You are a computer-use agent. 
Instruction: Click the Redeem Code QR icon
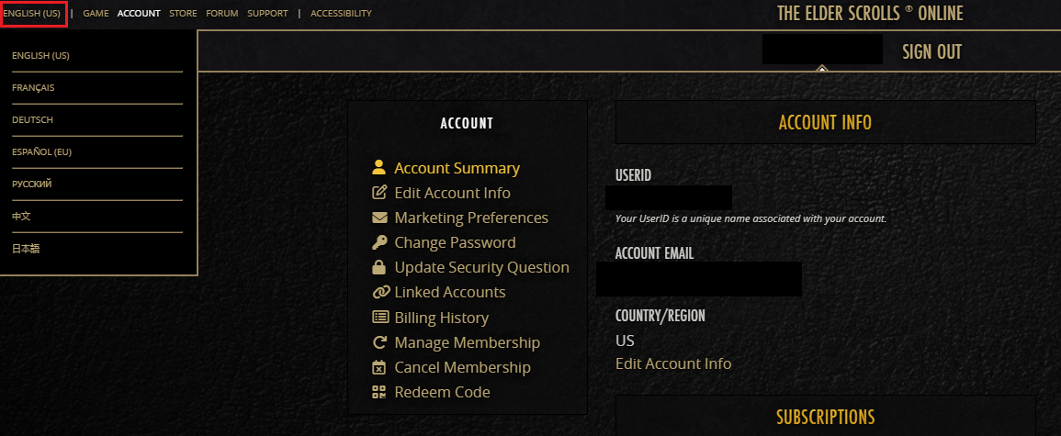378,392
